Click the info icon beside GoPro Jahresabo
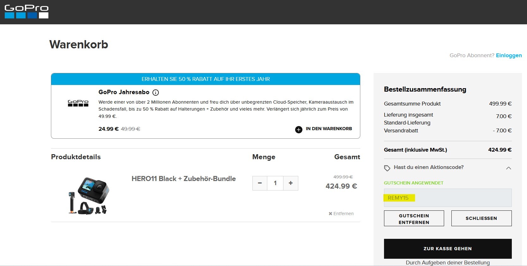527x266 pixels. pos(156,93)
